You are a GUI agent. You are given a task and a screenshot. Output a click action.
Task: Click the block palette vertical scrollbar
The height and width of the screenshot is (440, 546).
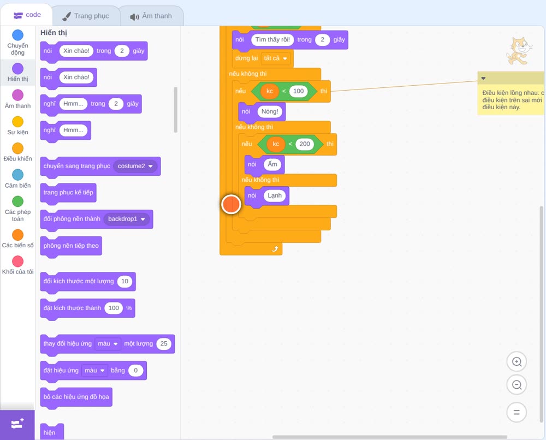coord(175,110)
